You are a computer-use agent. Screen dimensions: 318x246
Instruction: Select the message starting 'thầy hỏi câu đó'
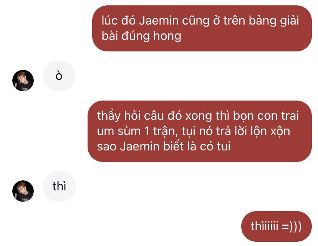point(200,131)
